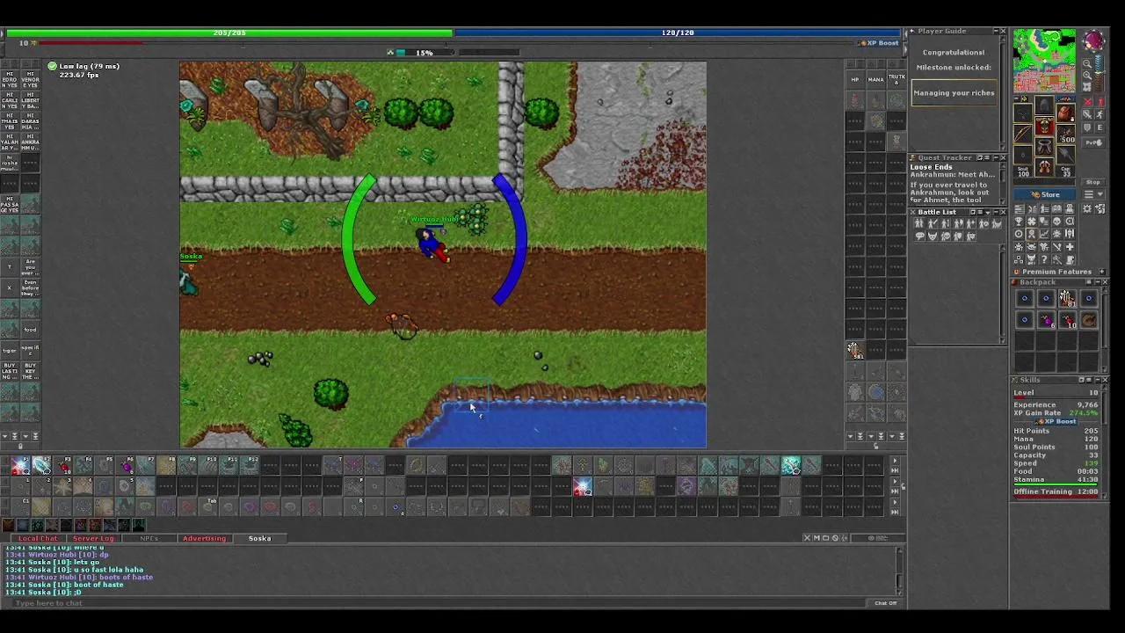Select the Backpack item stack of 81
This screenshot has width=1125, height=633.
point(1067,298)
